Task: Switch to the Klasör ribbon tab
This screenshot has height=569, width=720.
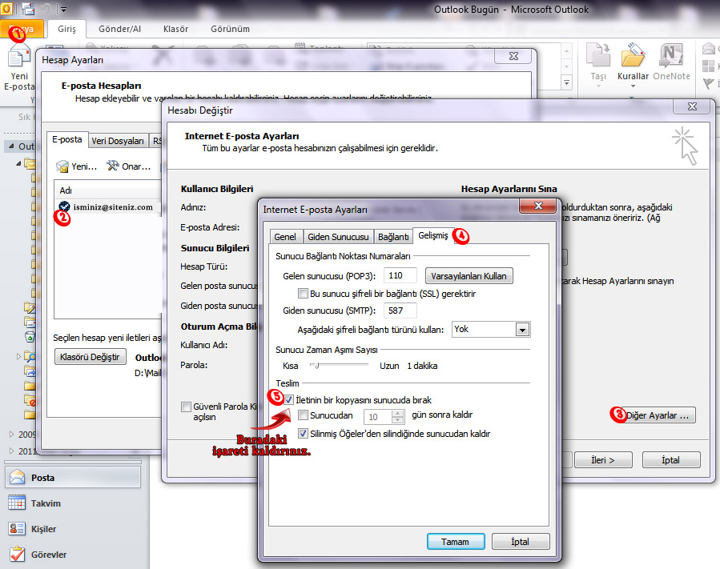Action: click(175, 29)
